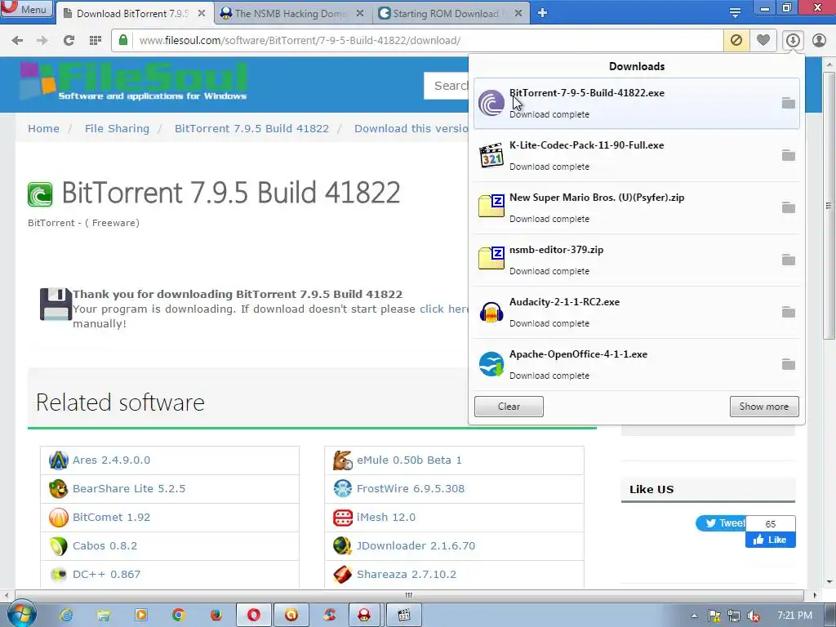
Task: Click the Apache OpenOffice file icon
Action: (491, 364)
